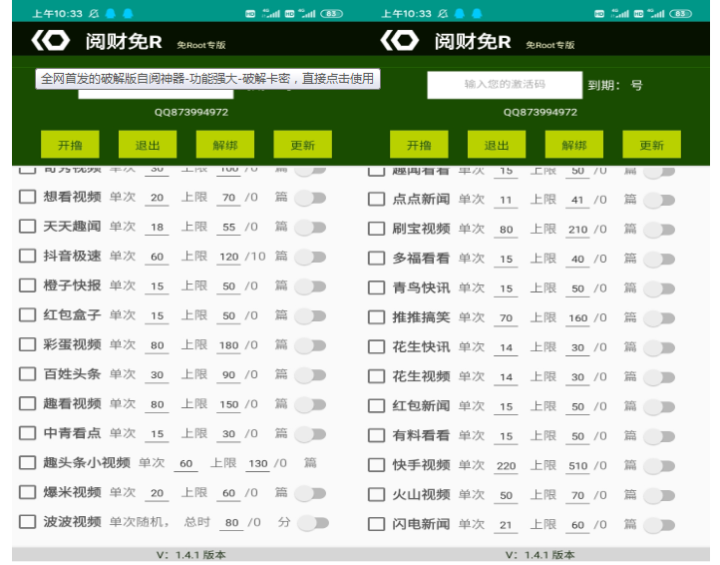
Task: Edit the 上限 value 120 for 抖音极速
Action: point(228,257)
